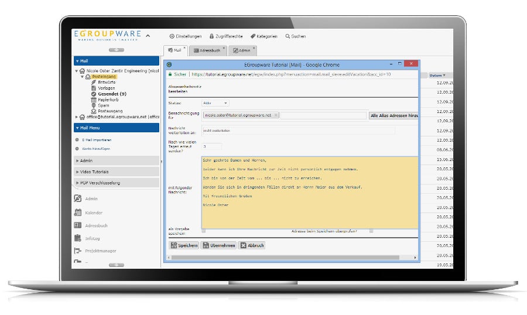
Task: Expand the Video Tutorials section
Action: point(117,172)
